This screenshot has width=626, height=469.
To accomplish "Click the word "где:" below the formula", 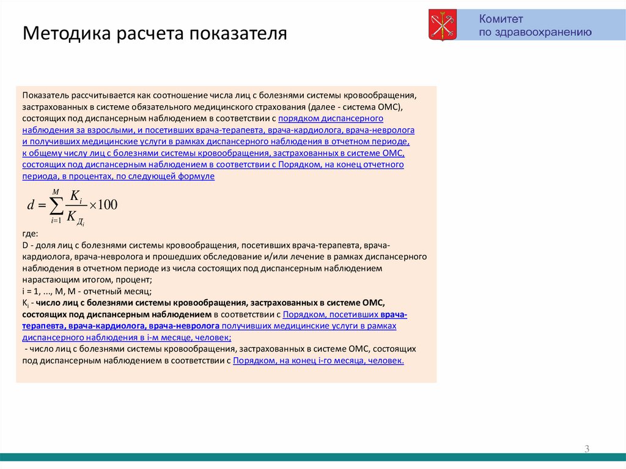I will 31,234.
